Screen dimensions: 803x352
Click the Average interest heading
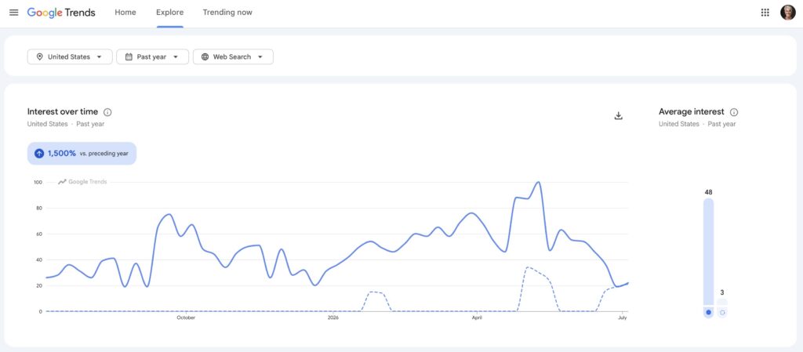[692, 111]
